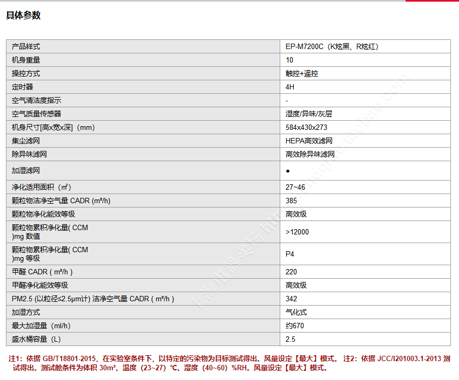The height and width of the screenshot is (380, 459).
Task: Select the "颗粒物净化能效等级" label
Action: (x=43, y=214)
